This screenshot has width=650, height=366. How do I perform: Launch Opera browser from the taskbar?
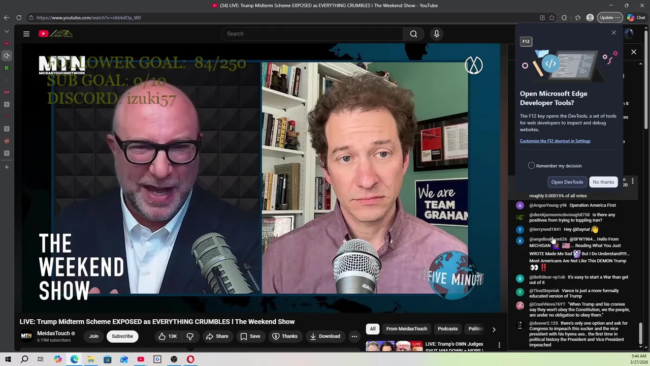190,359
